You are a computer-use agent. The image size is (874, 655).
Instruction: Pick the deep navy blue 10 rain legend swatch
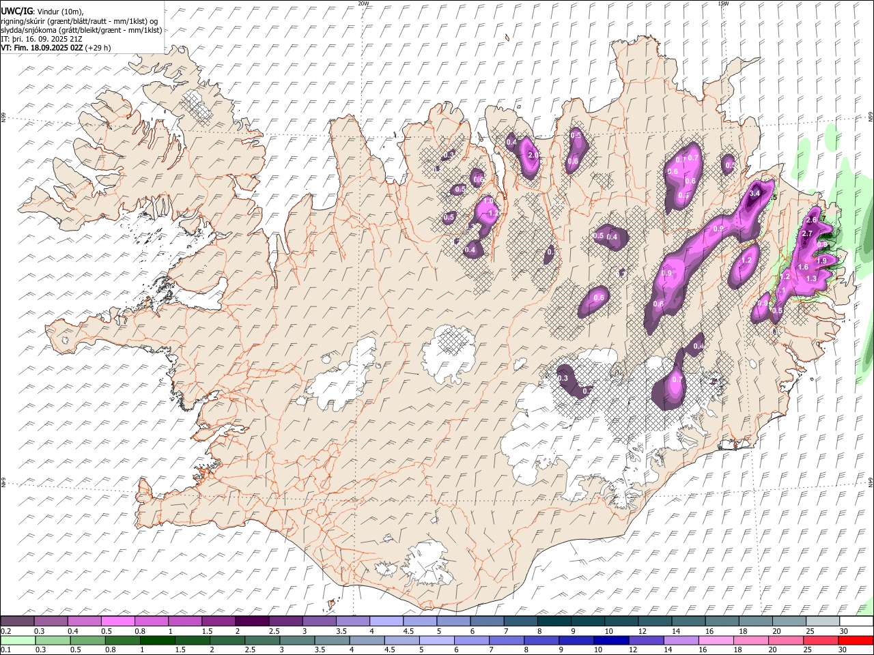point(612,641)
